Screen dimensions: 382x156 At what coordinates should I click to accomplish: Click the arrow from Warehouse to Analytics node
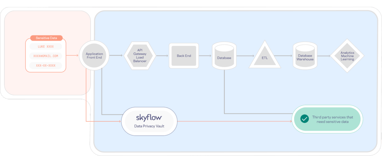pos(324,56)
